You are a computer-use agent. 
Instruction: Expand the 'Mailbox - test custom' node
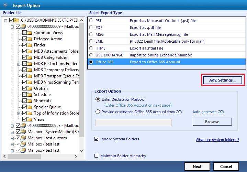(12, 138)
